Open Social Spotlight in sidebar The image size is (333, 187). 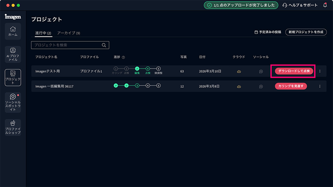pyautogui.click(x=13, y=102)
